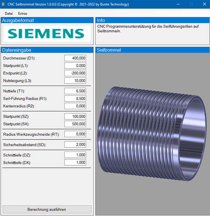210x216 pixels.
Task: Click the Berechnung ausführen button
Action: (47, 209)
